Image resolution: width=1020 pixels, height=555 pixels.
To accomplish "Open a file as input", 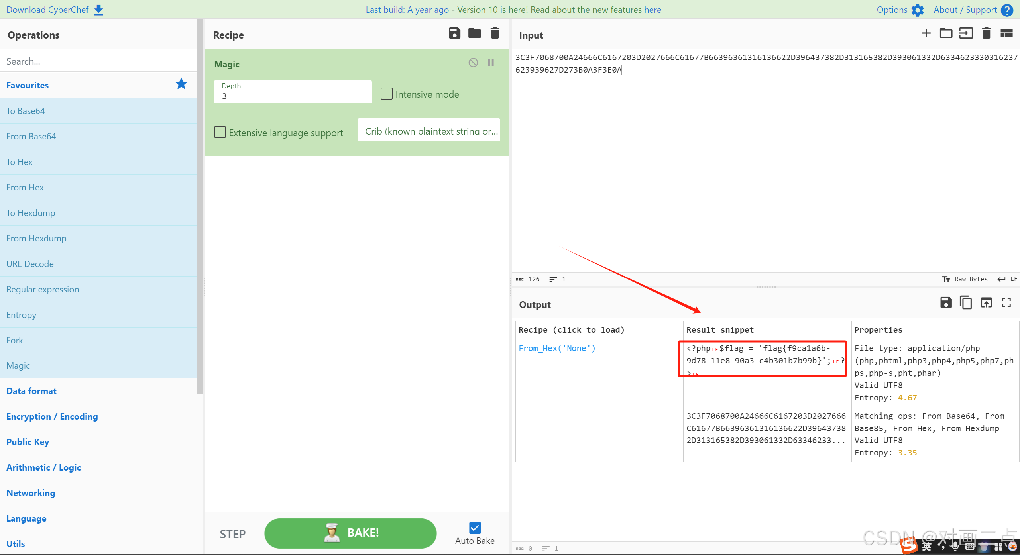I will (966, 33).
